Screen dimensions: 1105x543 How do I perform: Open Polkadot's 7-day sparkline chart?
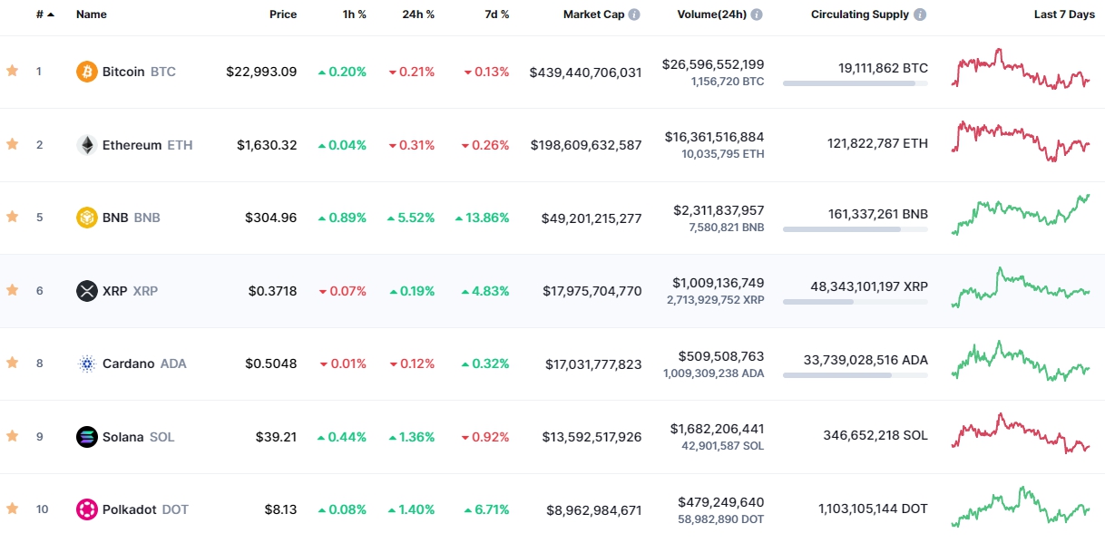[1021, 507]
